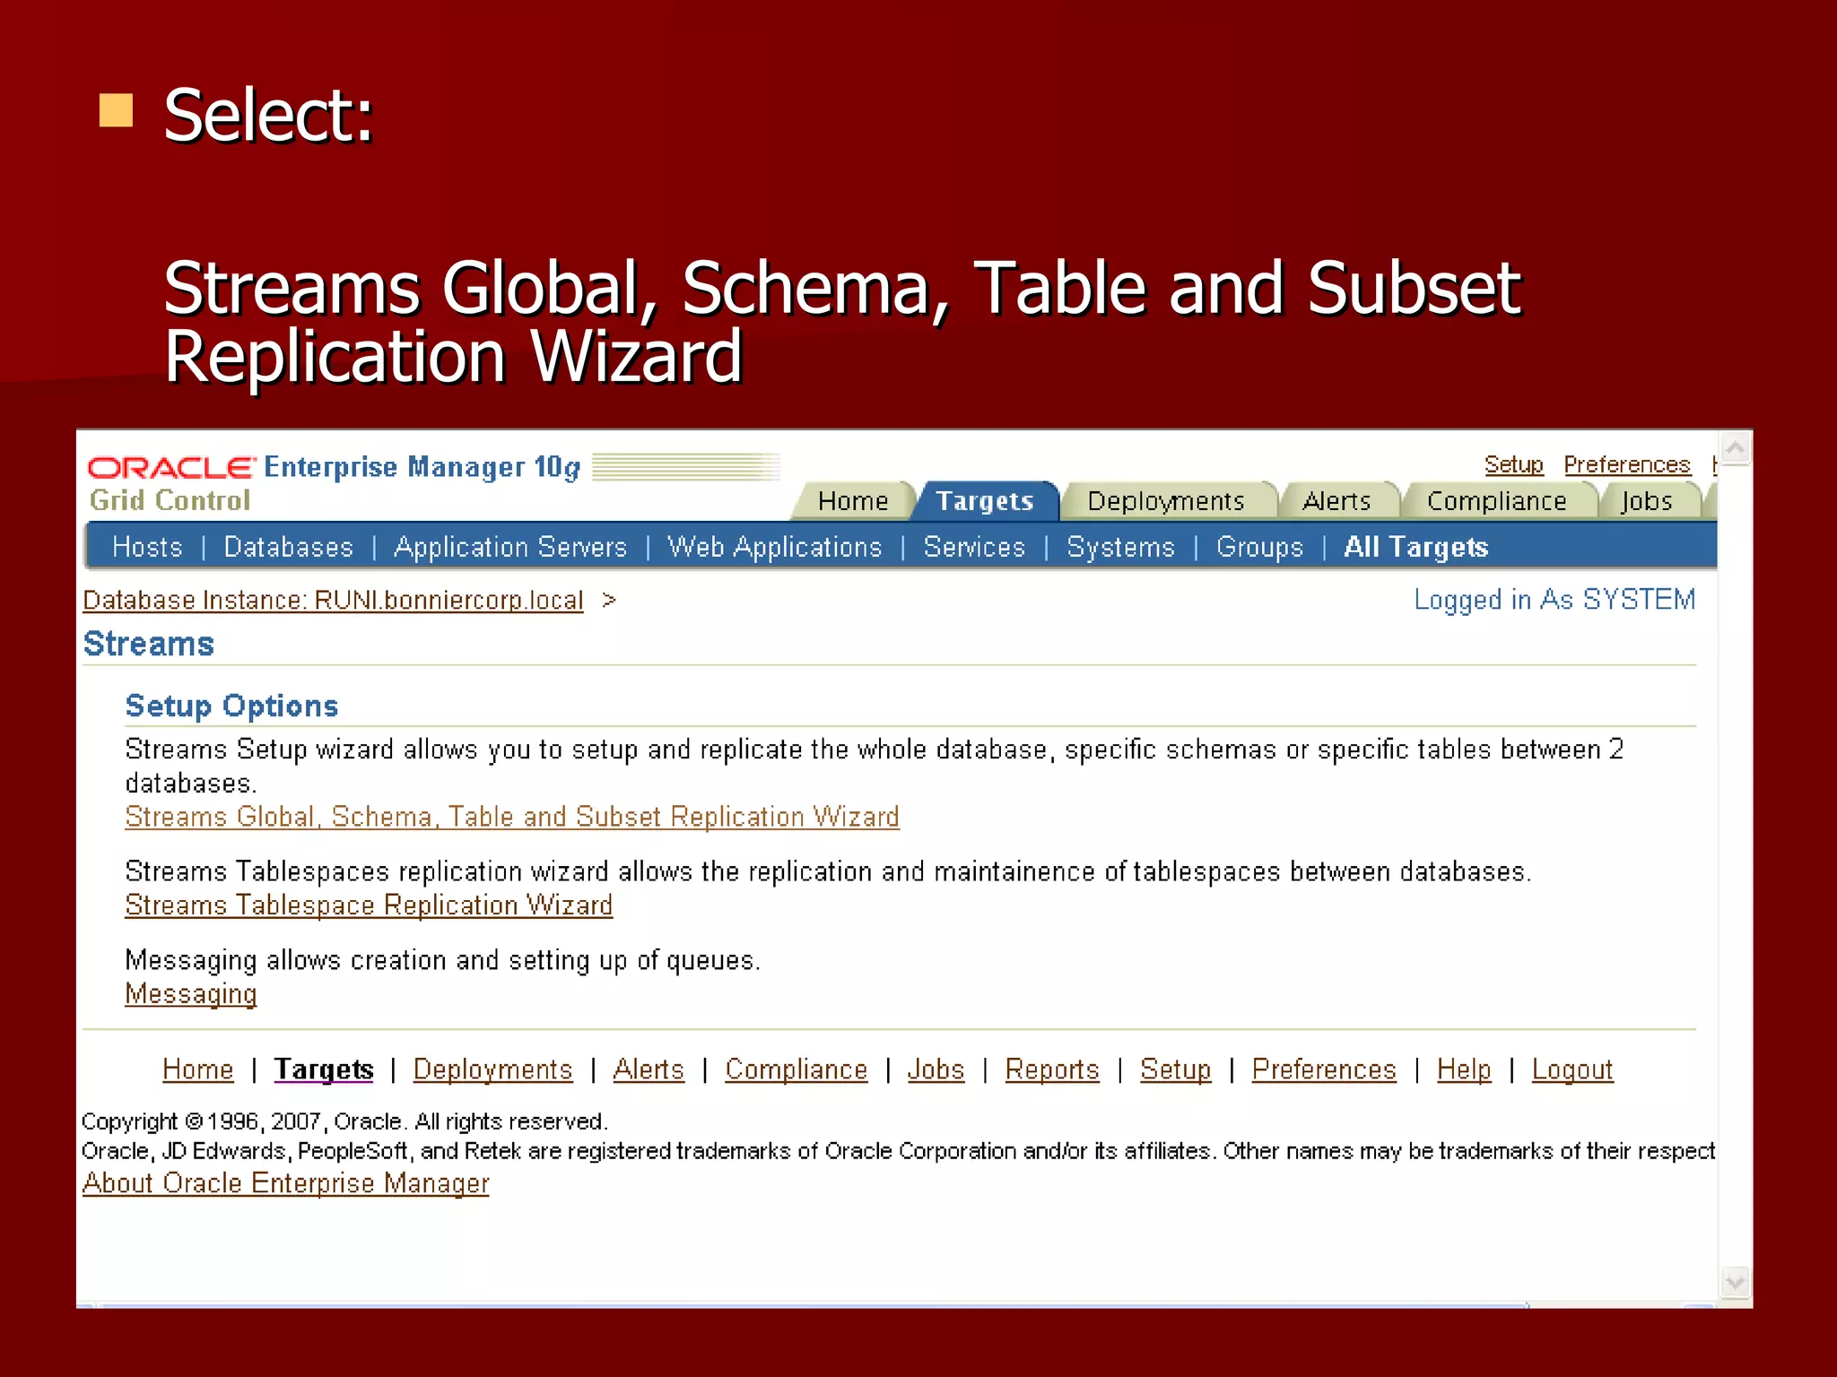
Task: Open the Alerts tab
Action: click(x=1336, y=501)
